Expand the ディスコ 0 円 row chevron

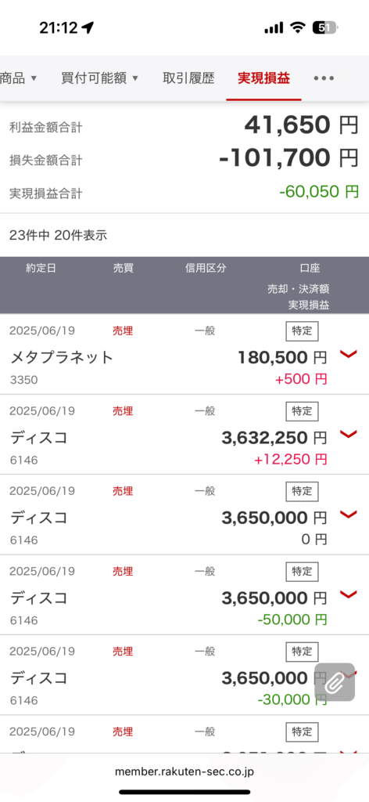point(348,515)
